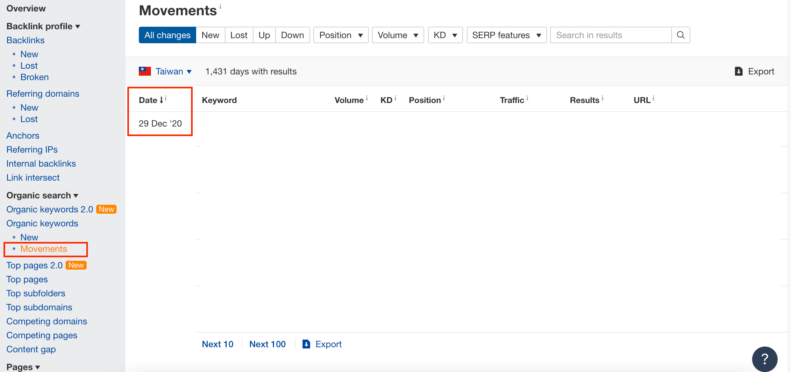Screen dimensions: 791x372
Task: Open New under Referring domains
Action: pyautogui.click(x=29, y=107)
